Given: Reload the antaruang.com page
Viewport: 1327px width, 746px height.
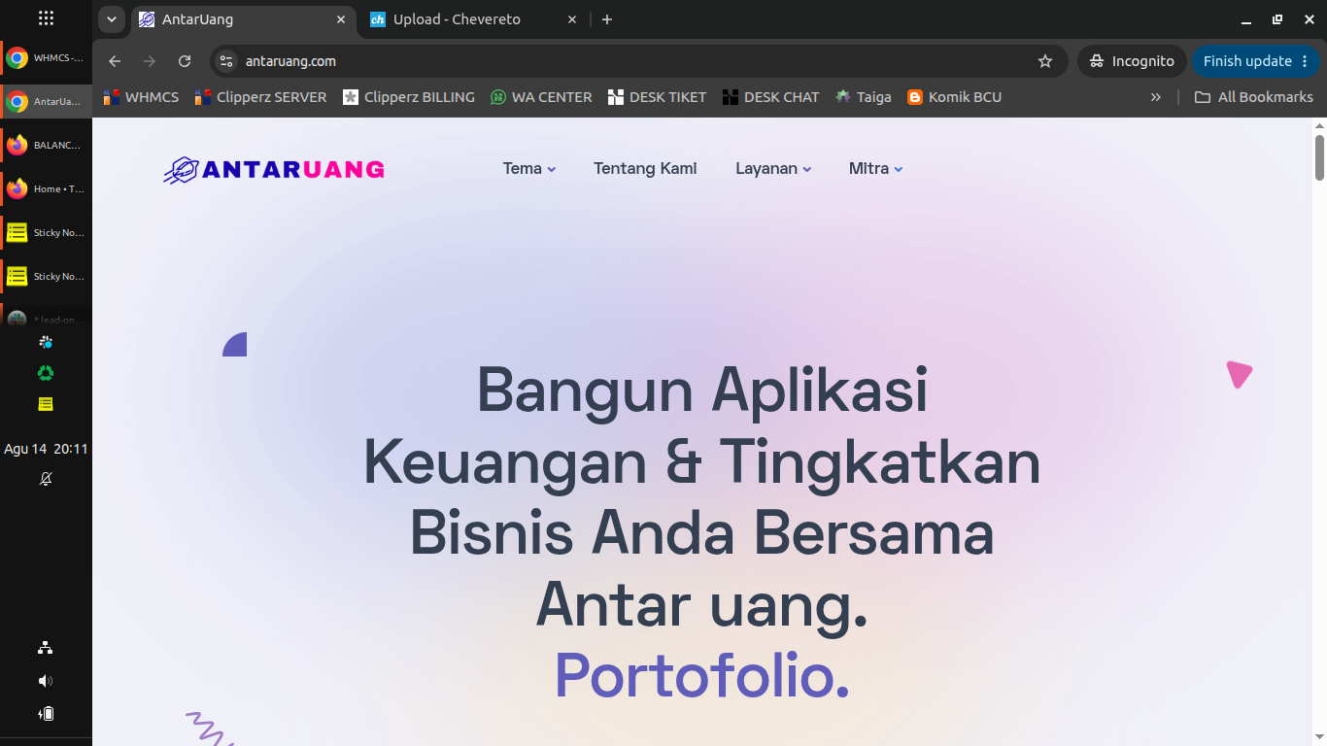Looking at the screenshot, I should click(185, 61).
